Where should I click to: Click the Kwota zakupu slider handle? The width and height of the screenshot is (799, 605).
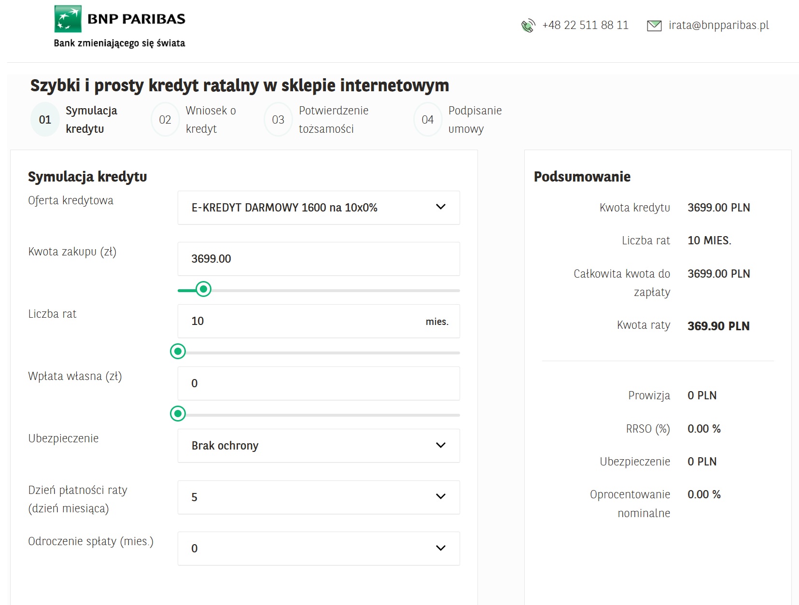(204, 289)
